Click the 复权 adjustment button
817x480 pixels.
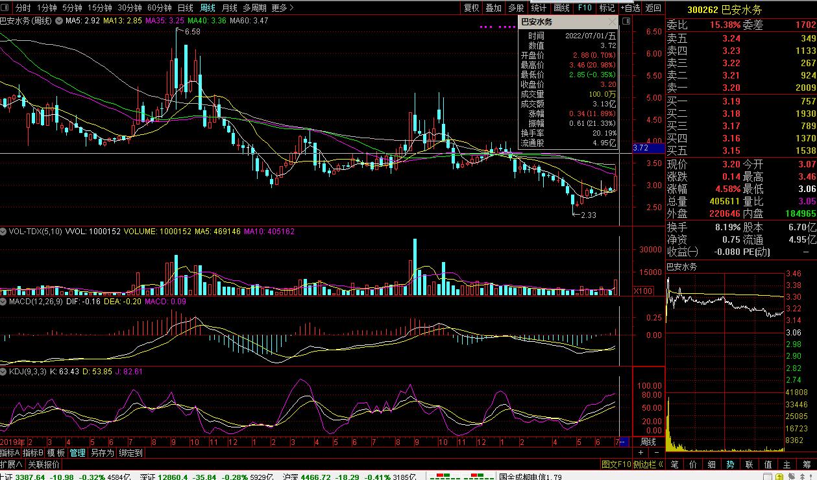click(471, 8)
